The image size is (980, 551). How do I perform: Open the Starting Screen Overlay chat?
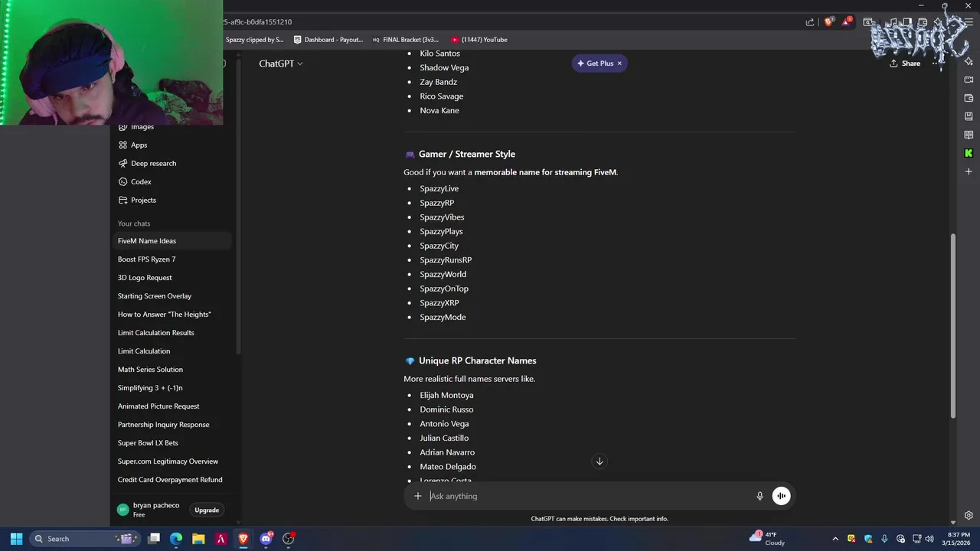tap(172, 296)
